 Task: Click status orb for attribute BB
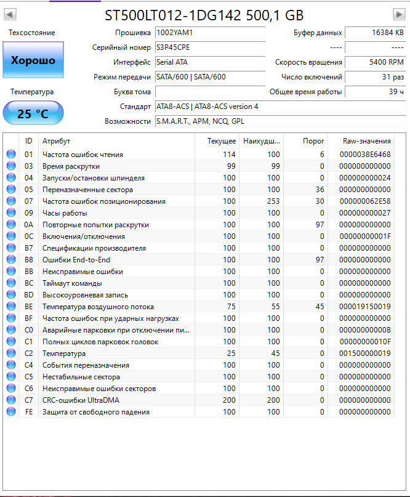point(11,272)
